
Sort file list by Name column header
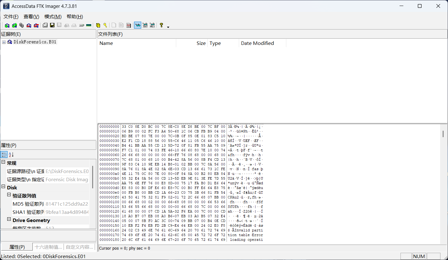pyautogui.click(x=106, y=43)
